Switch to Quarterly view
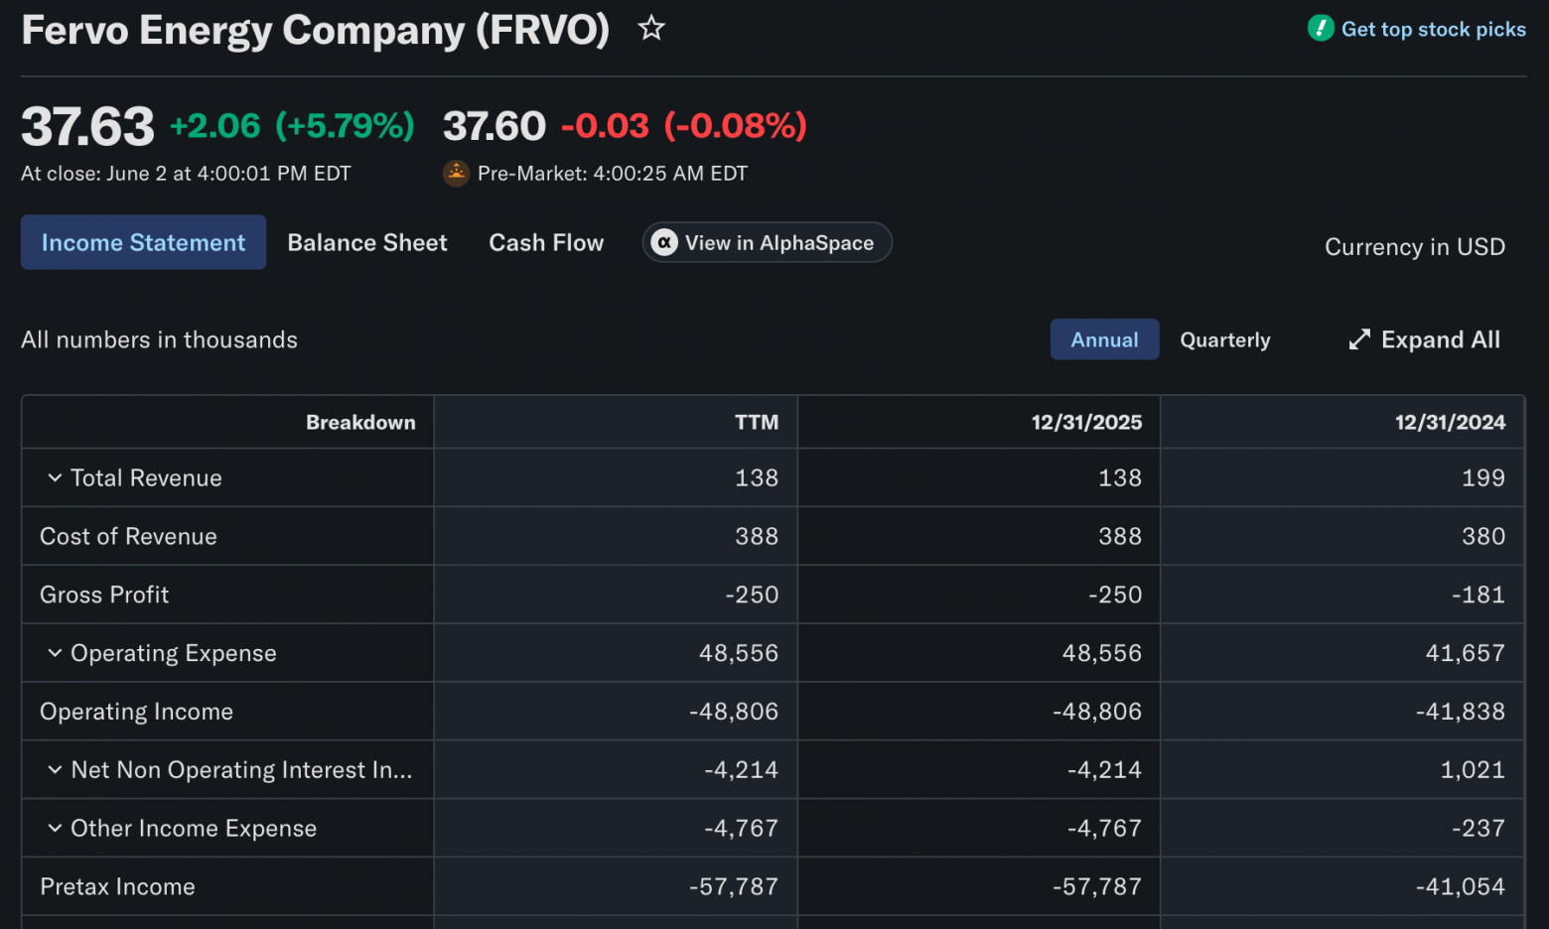The width and height of the screenshot is (1549, 929). (1224, 339)
